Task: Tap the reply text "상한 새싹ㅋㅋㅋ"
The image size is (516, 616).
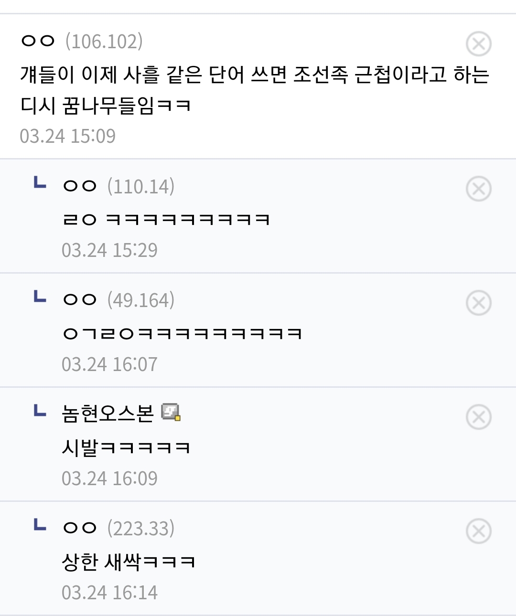Action: click(128, 562)
